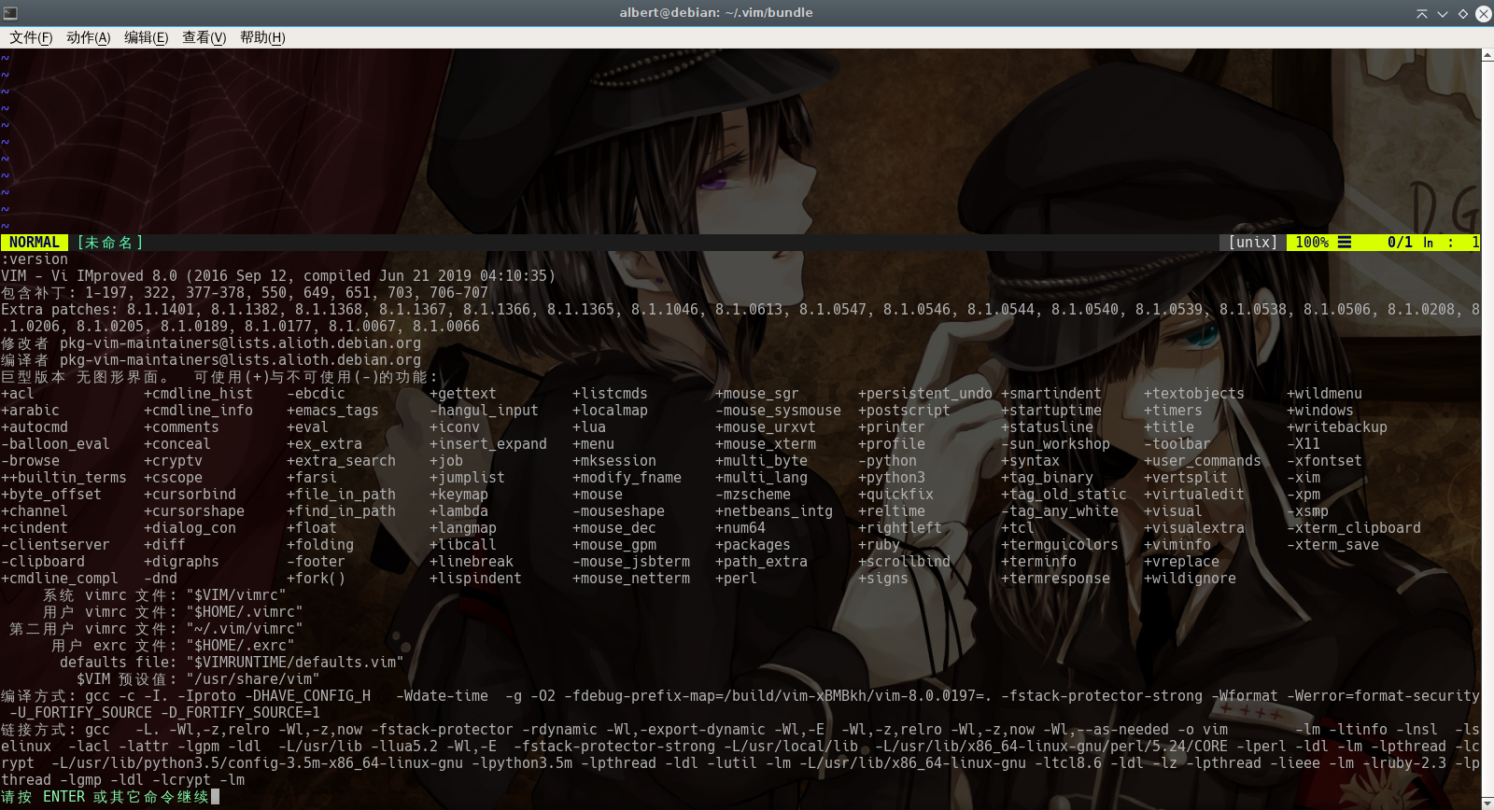
Task: Click the -python feature entry
Action: point(887,461)
